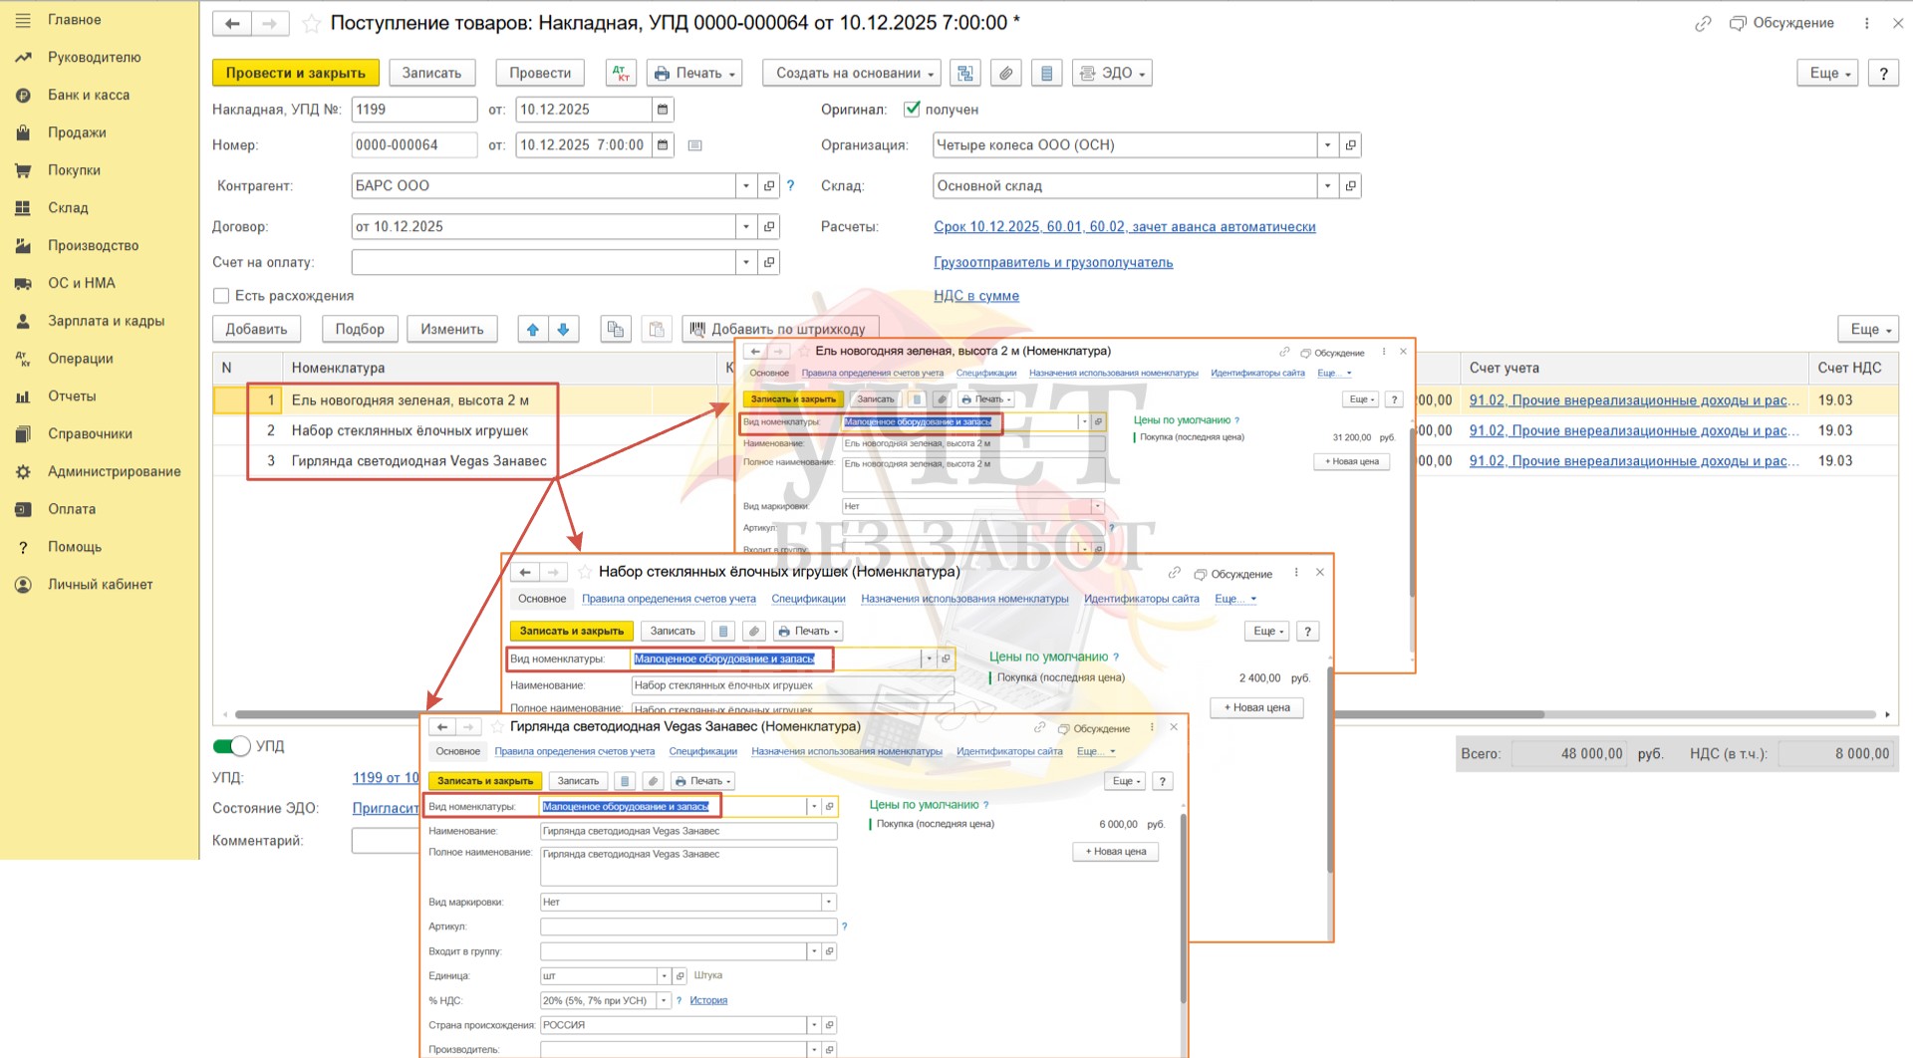
Task: Expand the Организация dropdown list
Action: point(1327,145)
